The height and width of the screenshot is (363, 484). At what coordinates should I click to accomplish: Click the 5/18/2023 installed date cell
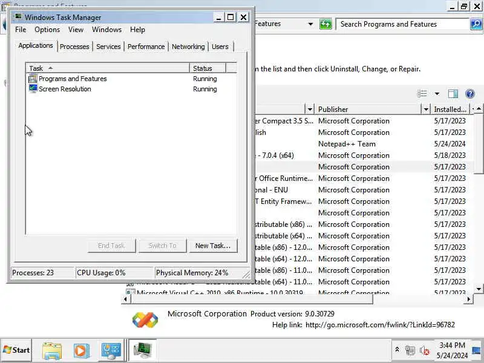450,155
